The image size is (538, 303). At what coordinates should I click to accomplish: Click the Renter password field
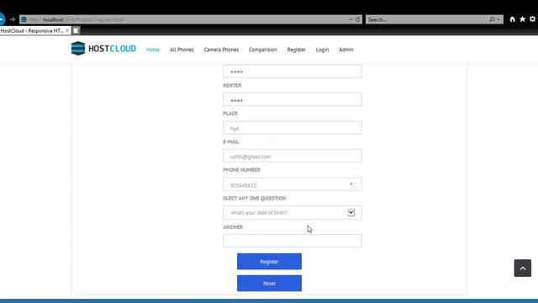tap(293, 99)
